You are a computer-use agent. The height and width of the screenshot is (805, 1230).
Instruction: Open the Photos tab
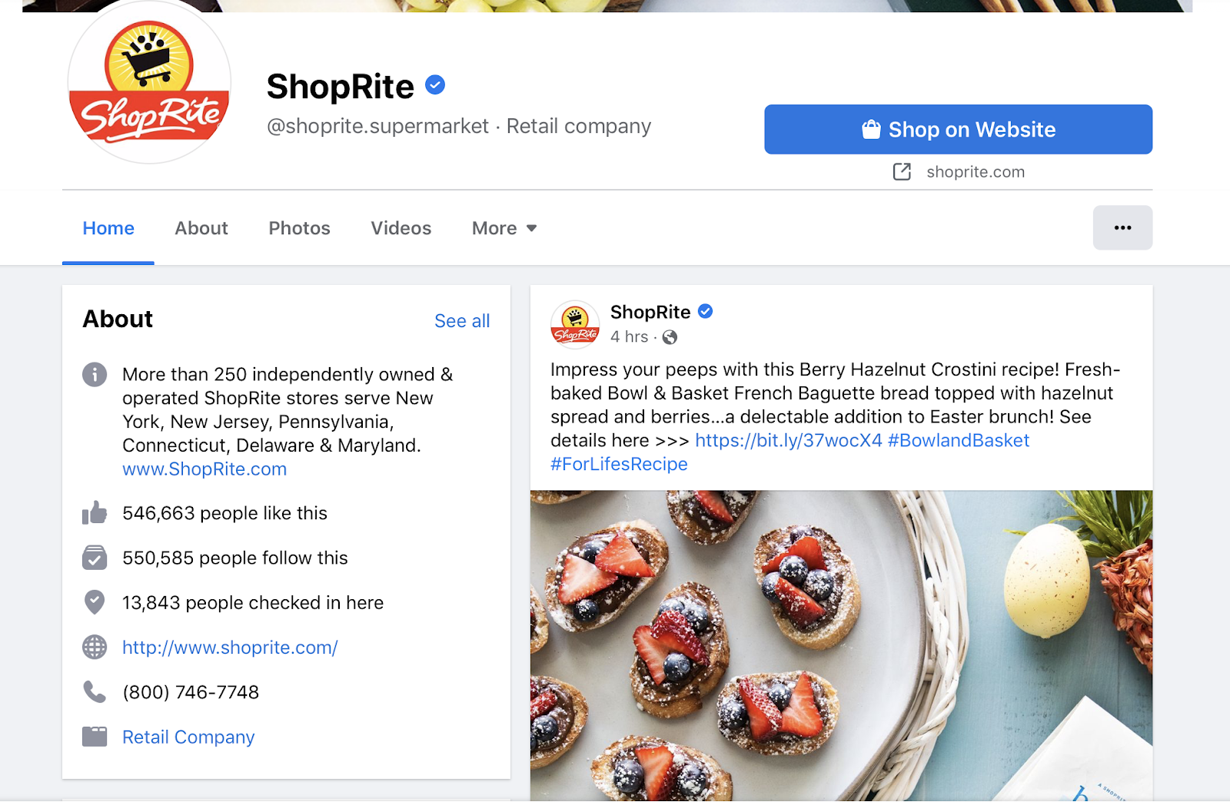[x=299, y=228]
